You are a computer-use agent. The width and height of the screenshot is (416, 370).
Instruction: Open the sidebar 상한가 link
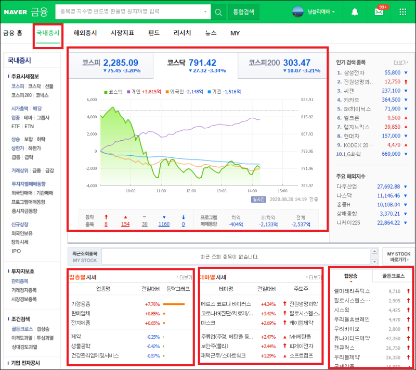(18, 149)
